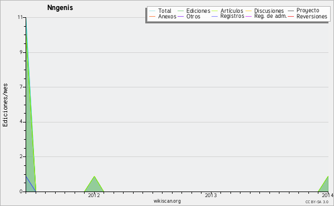Click the y-axis value 11
The width and height of the screenshot is (334, 206).
pos(20,17)
